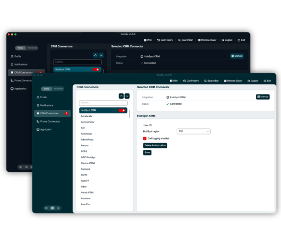The height and width of the screenshot is (245, 281).
Task: Select ANVA in connector list
Action: tap(84, 175)
